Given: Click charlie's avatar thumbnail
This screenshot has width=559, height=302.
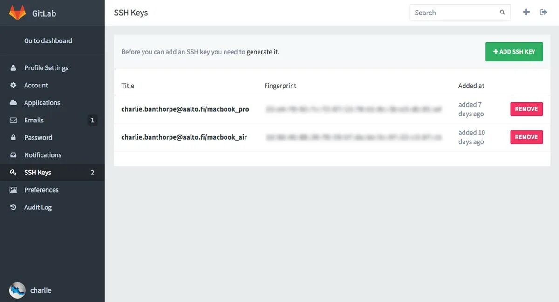Looking at the screenshot, I should [17, 290].
